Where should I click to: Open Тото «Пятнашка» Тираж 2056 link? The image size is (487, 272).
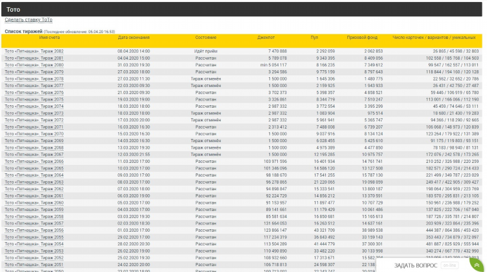34,230
